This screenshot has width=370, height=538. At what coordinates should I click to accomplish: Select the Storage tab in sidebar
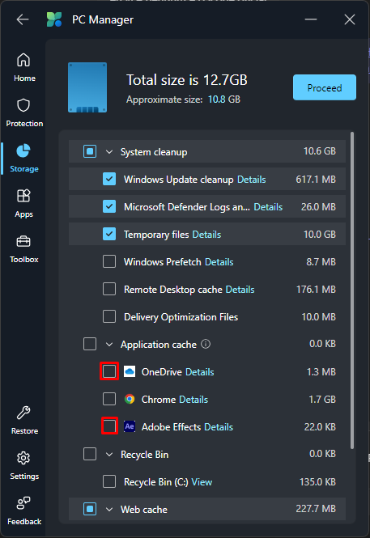[24, 158]
